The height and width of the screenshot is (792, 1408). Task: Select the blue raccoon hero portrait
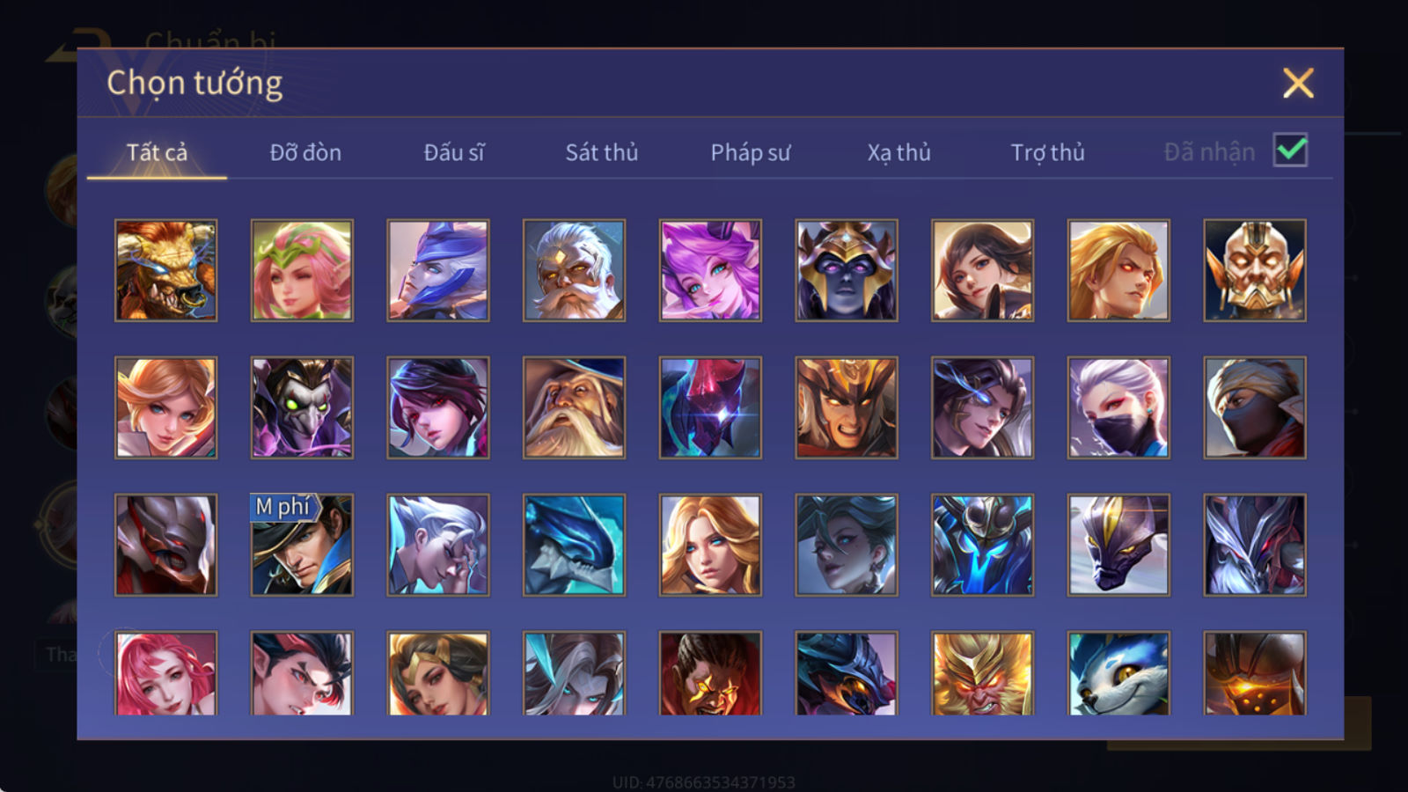(1118, 673)
